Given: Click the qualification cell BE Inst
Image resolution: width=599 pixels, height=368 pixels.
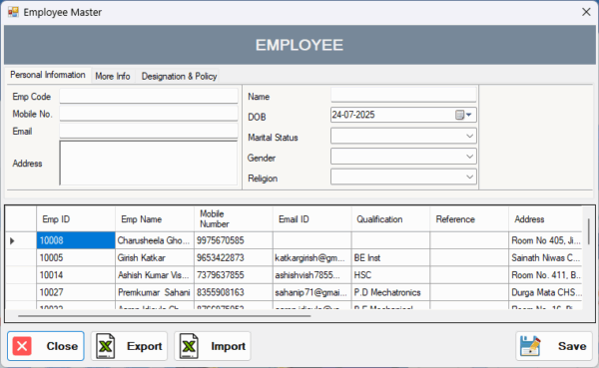Looking at the screenshot, I should pyautogui.click(x=390, y=258).
